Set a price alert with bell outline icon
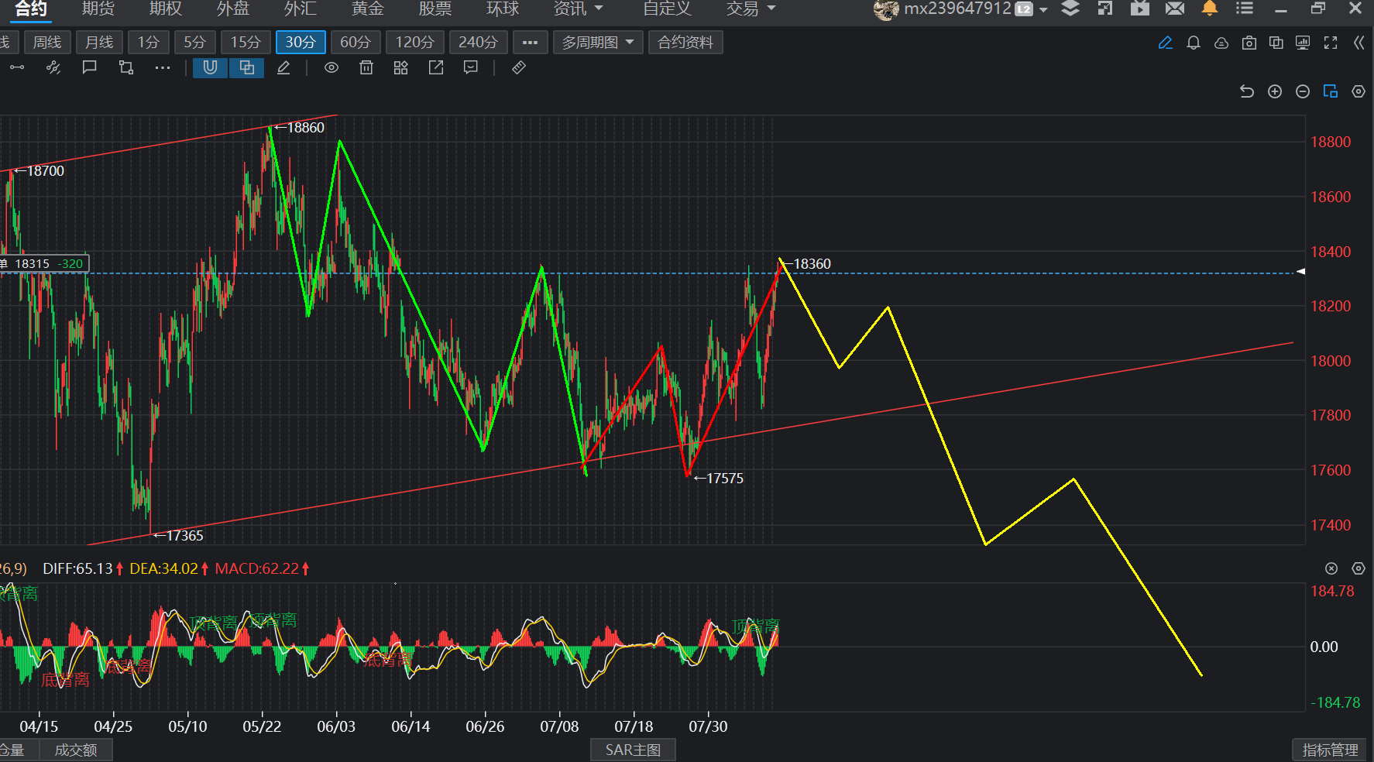 click(x=1194, y=43)
